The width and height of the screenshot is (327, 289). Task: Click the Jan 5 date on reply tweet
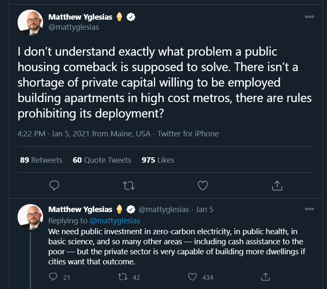[205, 209]
